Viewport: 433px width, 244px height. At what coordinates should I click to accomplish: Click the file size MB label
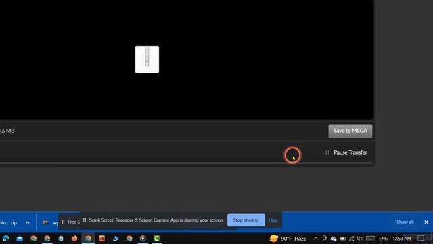point(7,131)
